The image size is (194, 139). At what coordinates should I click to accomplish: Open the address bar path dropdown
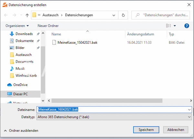[113, 15]
